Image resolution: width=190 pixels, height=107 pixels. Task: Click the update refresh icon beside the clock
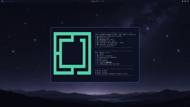(x=103, y=1)
